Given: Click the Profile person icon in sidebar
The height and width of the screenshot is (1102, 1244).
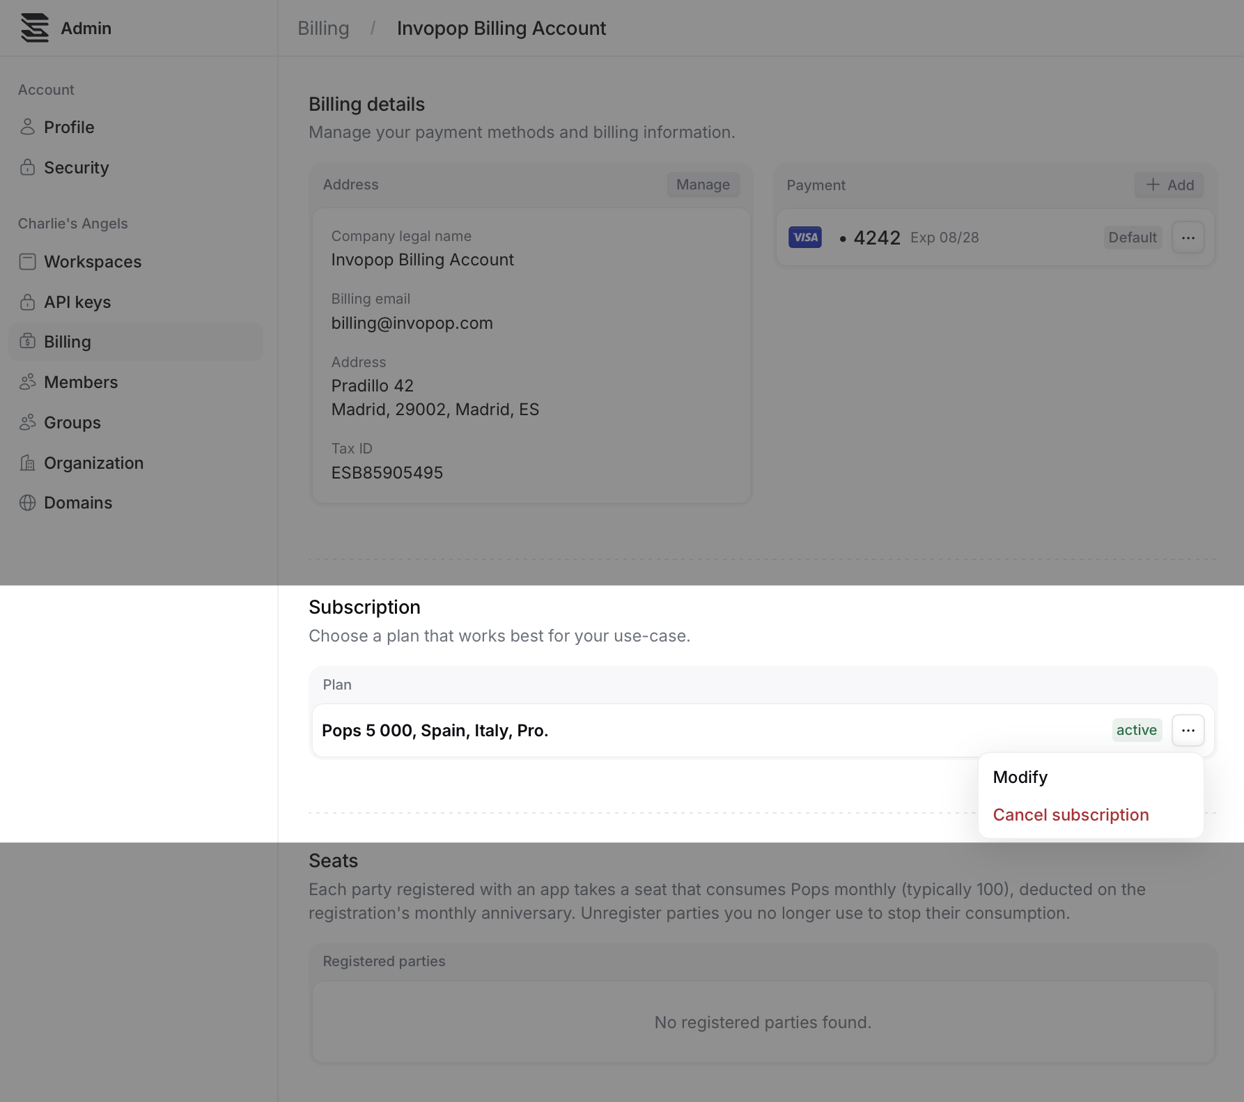Looking at the screenshot, I should 27,127.
